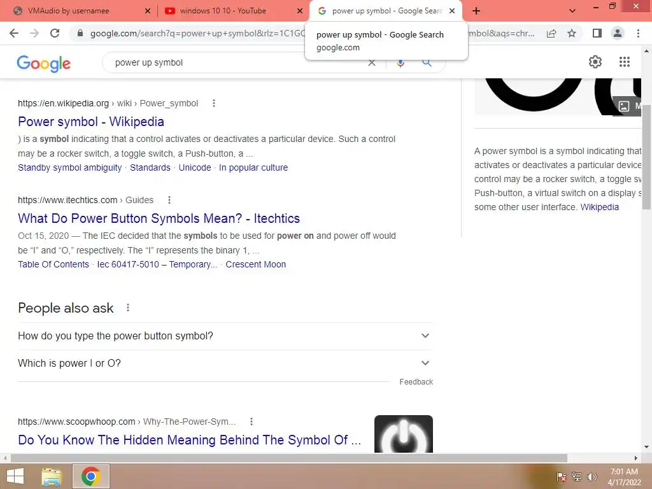Screen dimensions: 652x489
Task: Click the Chrome taskbar icon
Action: (x=90, y=476)
